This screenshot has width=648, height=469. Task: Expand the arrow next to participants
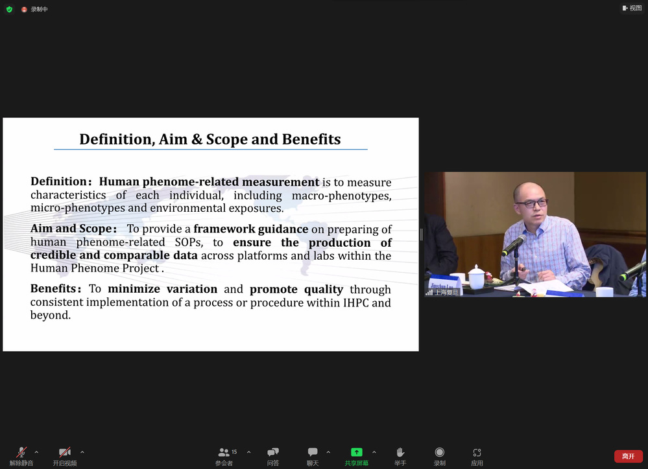pos(250,452)
